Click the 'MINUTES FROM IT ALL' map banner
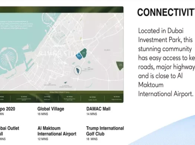The height and width of the screenshot is (145, 195). pyautogui.click(x=61, y=92)
